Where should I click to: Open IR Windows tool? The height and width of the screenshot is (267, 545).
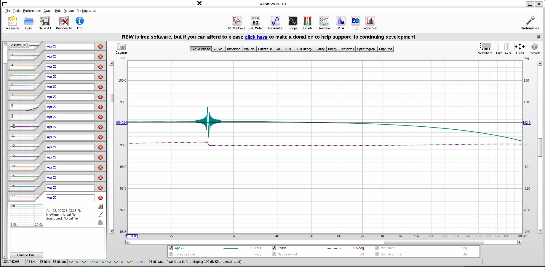(x=237, y=23)
